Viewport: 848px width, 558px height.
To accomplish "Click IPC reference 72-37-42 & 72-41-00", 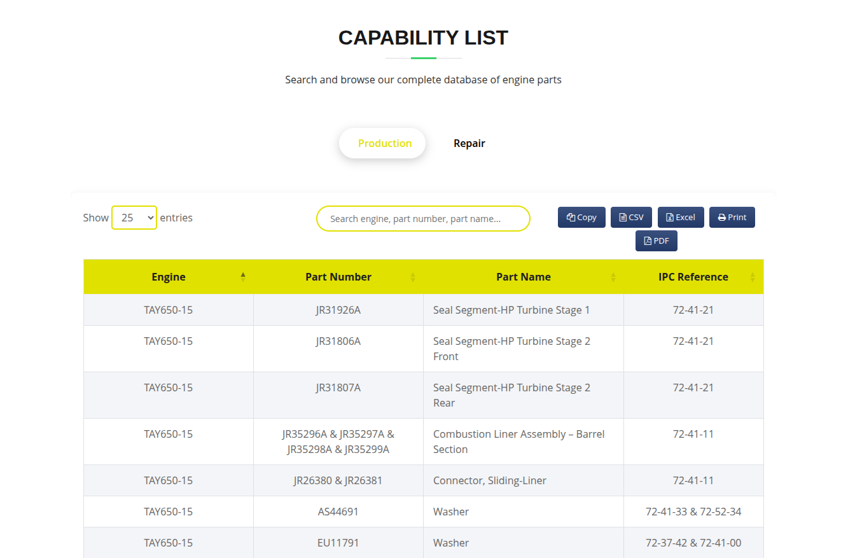I will click(693, 543).
